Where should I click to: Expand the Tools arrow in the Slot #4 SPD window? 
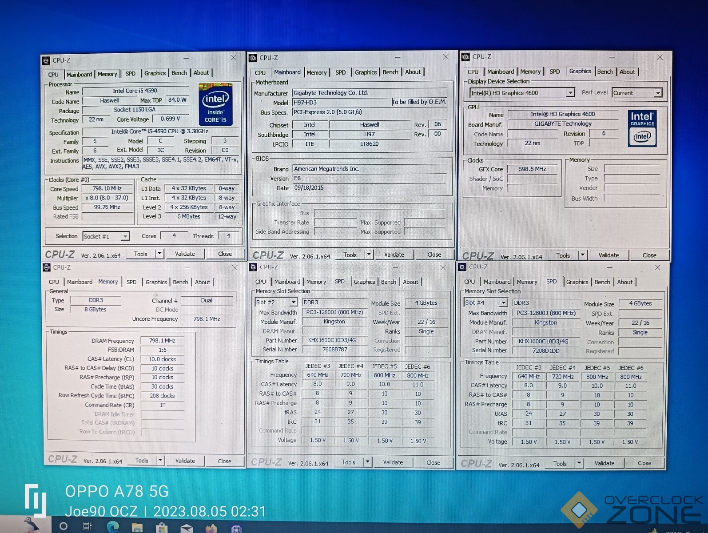[x=579, y=463]
